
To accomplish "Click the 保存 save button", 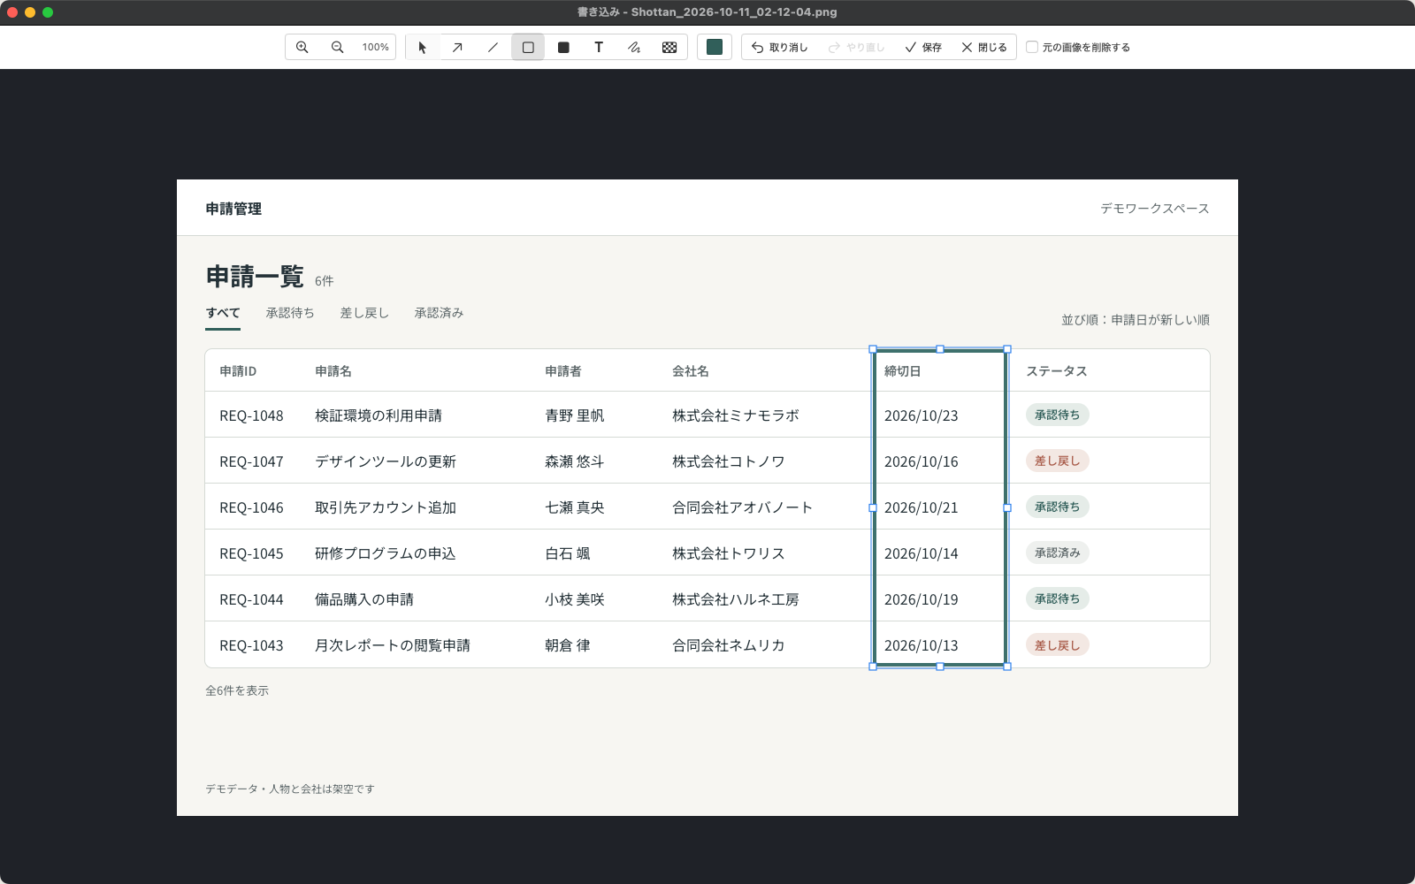I will pyautogui.click(x=923, y=47).
